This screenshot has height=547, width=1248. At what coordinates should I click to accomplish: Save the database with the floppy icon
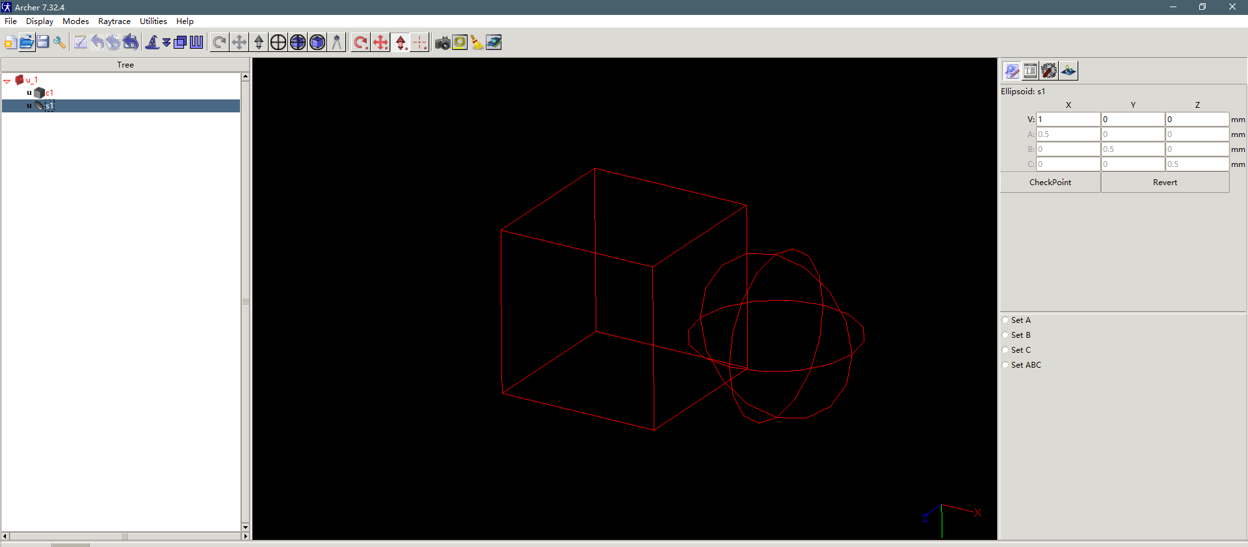43,43
